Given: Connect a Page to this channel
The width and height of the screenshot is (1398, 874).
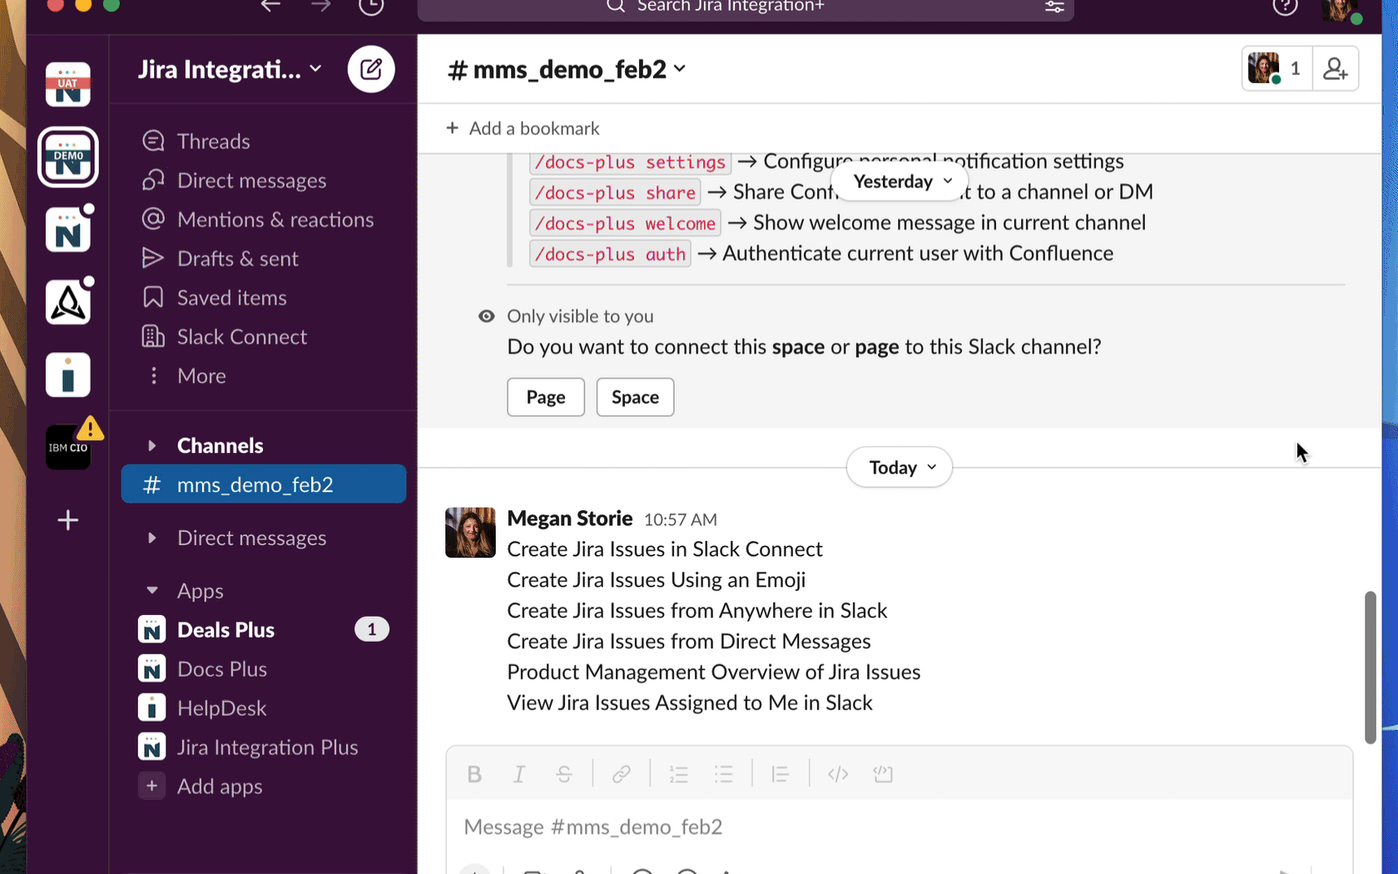Looking at the screenshot, I should point(546,397).
